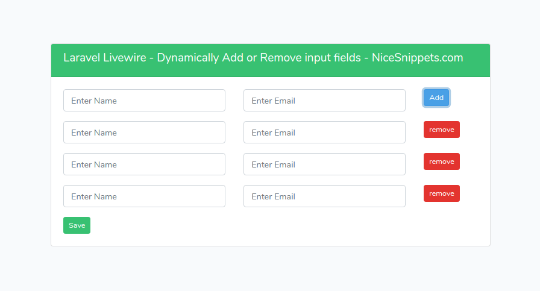This screenshot has height=291, width=540.
Task: Click the last remove button
Action: pos(442,193)
